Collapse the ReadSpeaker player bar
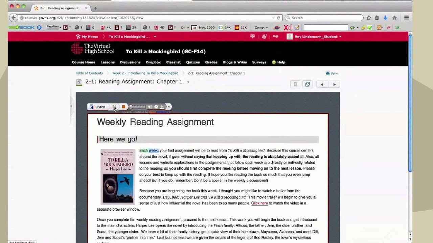The width and height of the screenshot is (433, 243). 169,107
